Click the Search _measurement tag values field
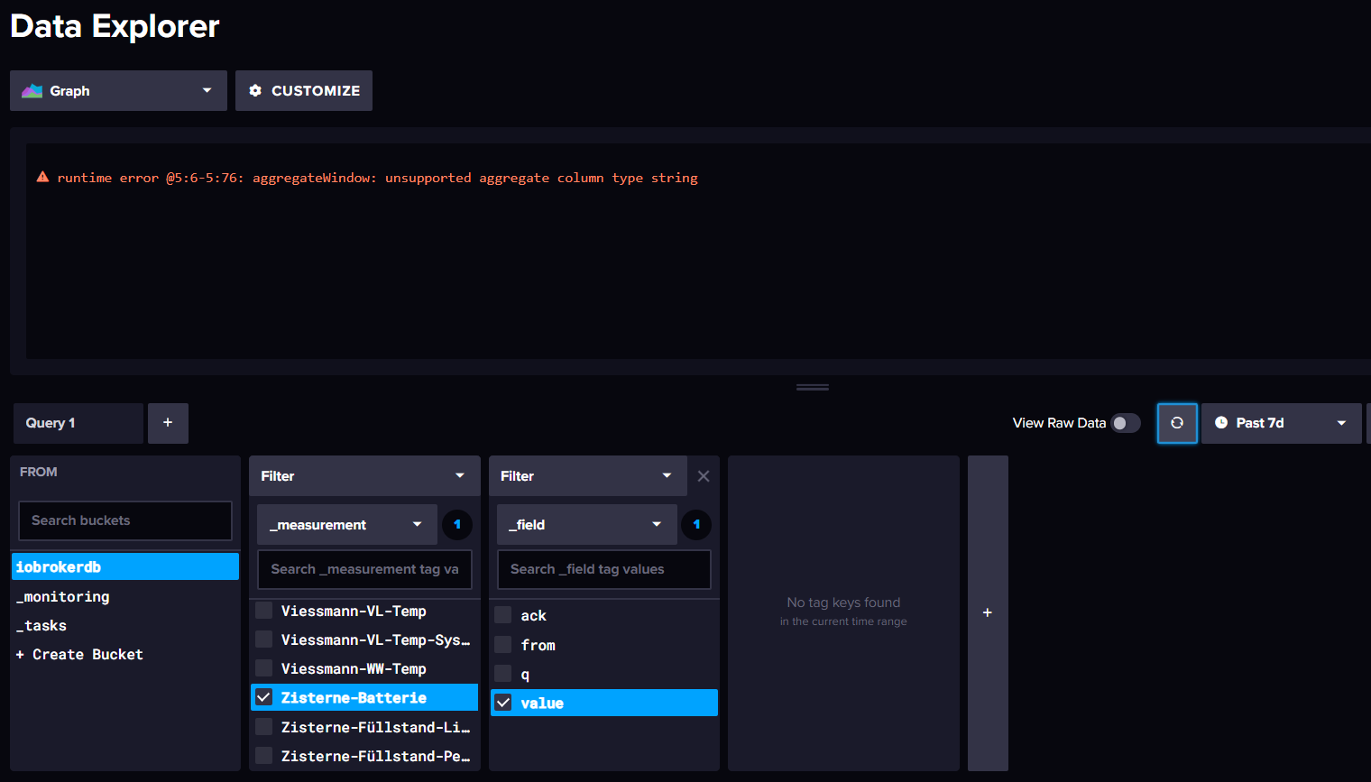The height and width of the screenshot is (782, 1371). [364, 569]
